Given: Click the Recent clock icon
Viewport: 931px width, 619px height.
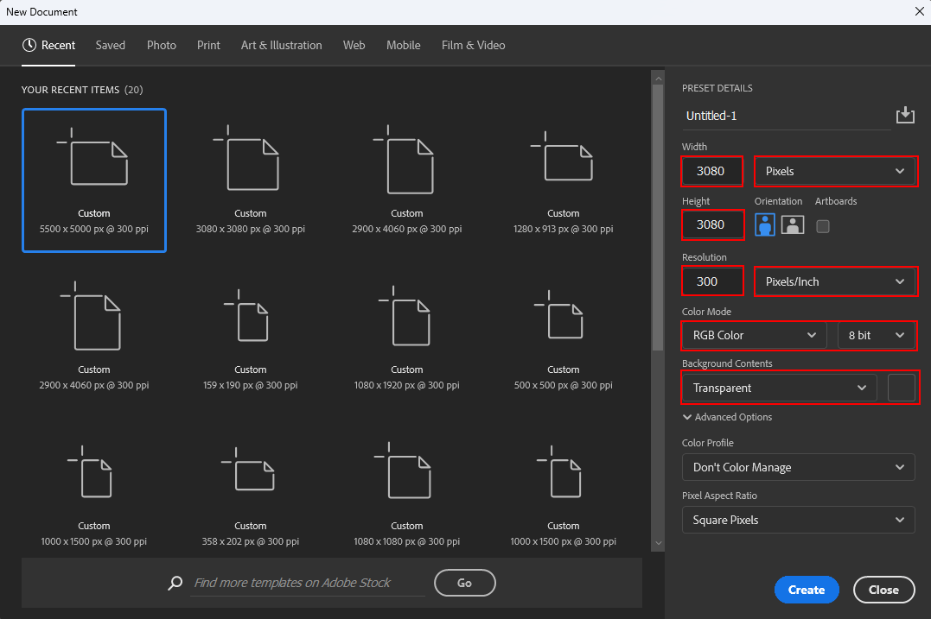Looking at the screenshot, I should click(x=29, y=45).
